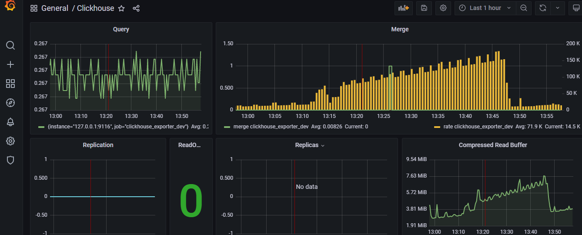The height and width of the screenshot is (235, 582).
Task: Open the Merge panel title menu
Action: (400, 29)
